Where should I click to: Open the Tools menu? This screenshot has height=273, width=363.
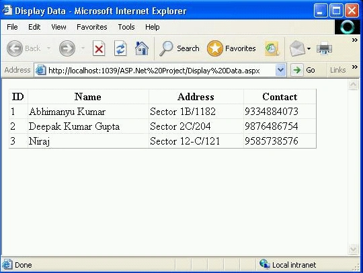(126, 27)
